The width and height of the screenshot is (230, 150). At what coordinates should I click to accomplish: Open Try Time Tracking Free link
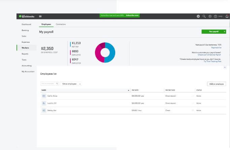click(212, 61)
